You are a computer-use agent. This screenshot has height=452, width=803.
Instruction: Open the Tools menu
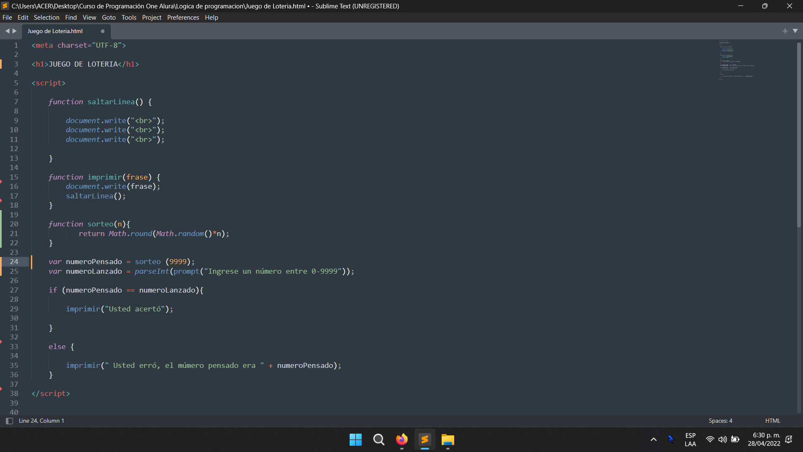tap(129, 18)
